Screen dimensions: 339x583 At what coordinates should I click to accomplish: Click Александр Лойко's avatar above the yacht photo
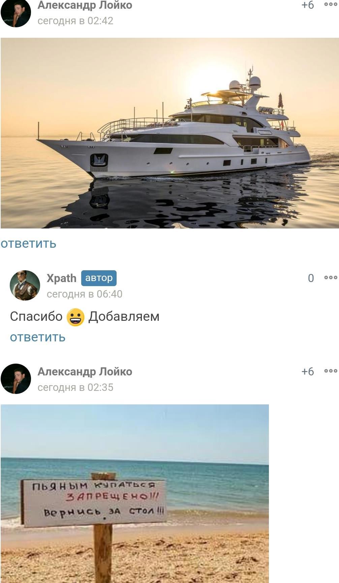point(16,13)
